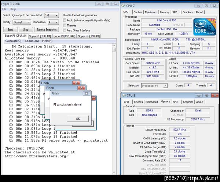Image resolution: width=220 pixels, height=182 pixels.
Task: Click the Bus Speed value 200.7 MHz
Action: 153,72
